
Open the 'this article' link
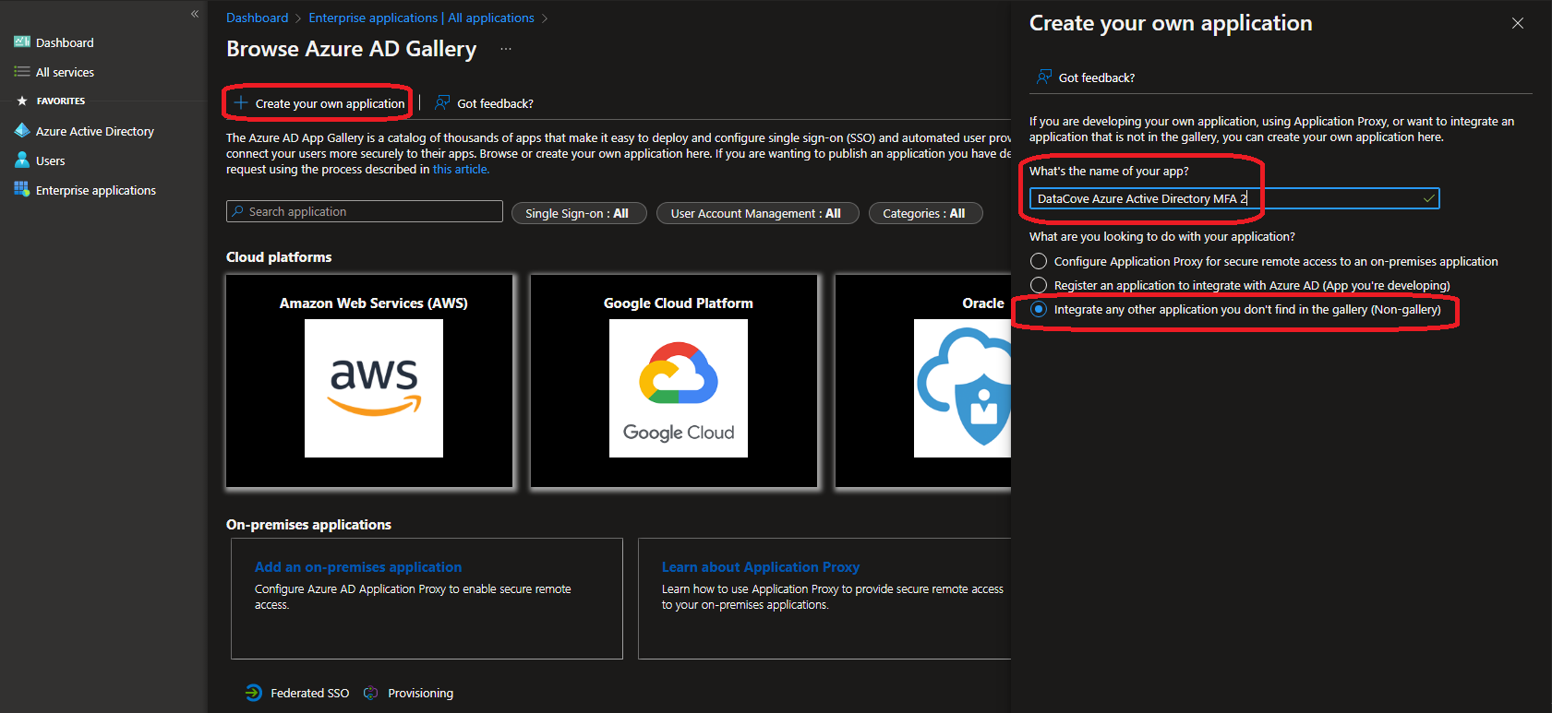coord(461,169)
